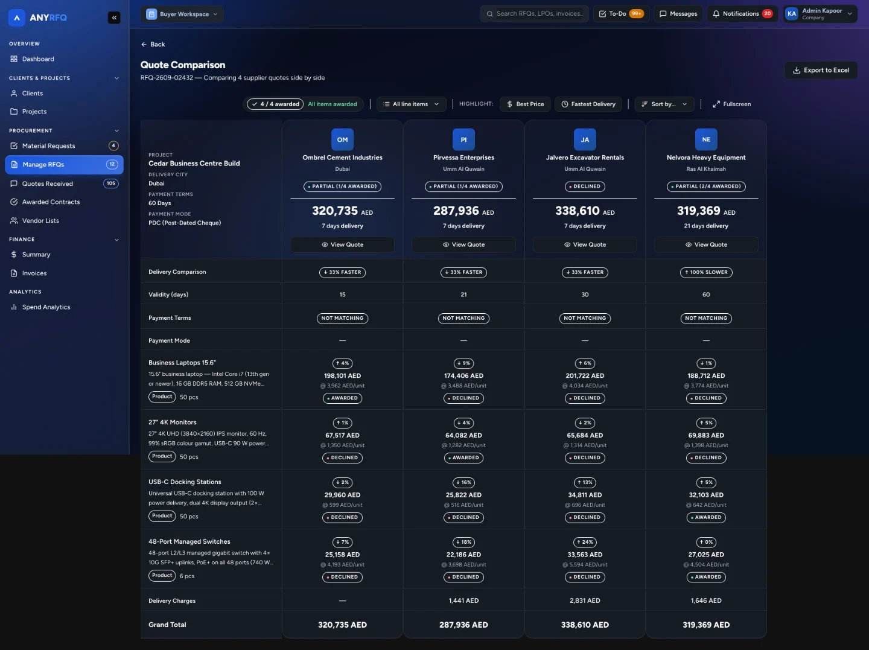Click the NE supplier avatar
This screenshot has height=650, width=869.
pos(706,139)
